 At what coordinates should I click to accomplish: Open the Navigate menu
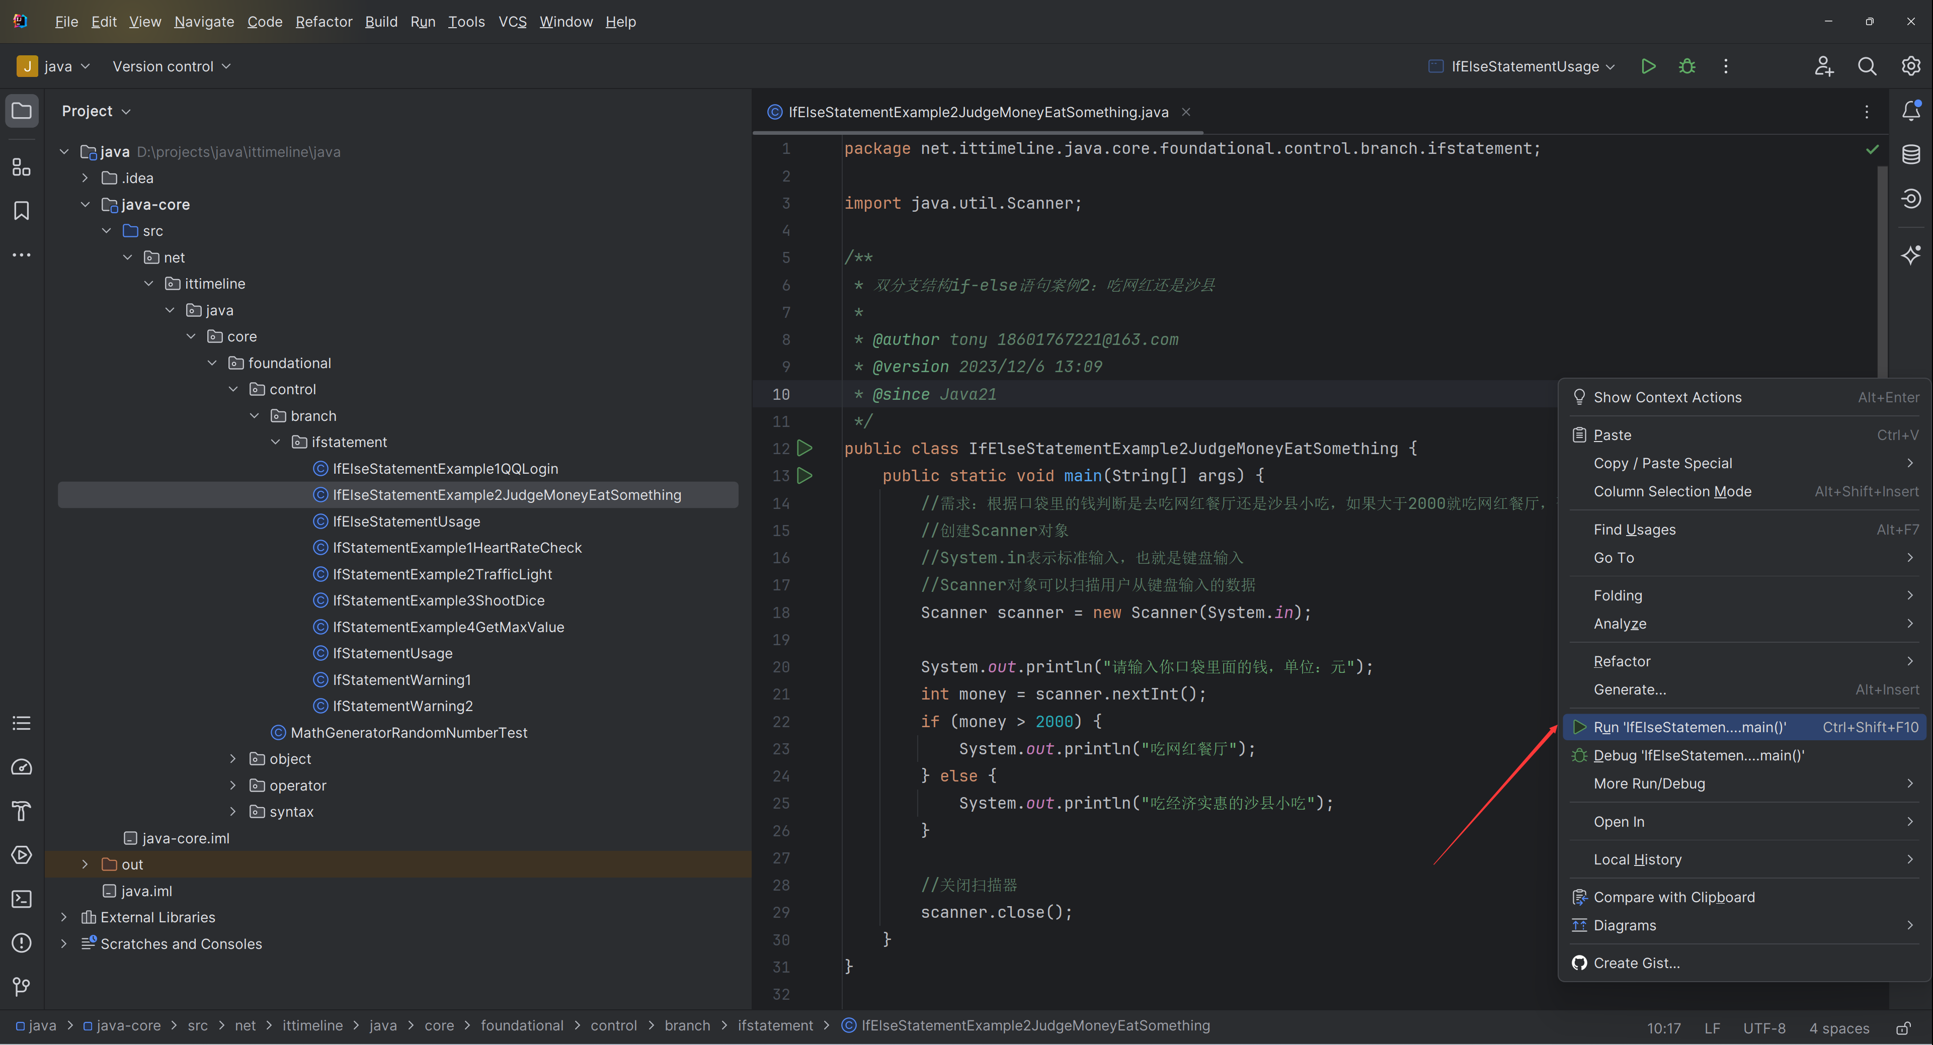(204, 22)
